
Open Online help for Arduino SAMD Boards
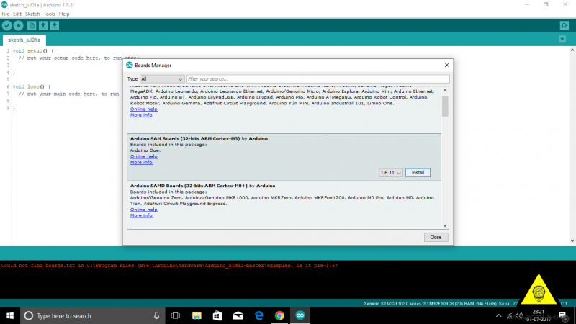[x=143, y=210]
